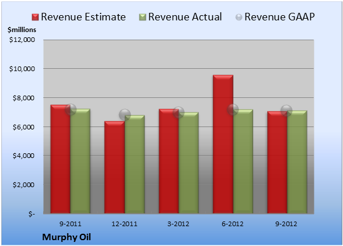
Task: Select the green actual bar for 6-2012
Action: click(x=243, y=161)
